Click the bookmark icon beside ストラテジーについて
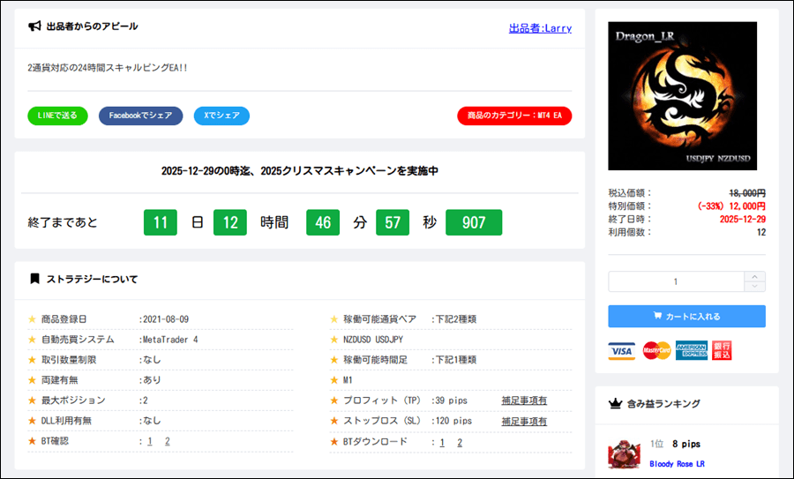This screenshot has width=794, height=479. [x=34, y=279]
